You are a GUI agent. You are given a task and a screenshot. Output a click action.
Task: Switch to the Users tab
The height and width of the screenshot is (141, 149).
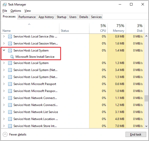(x=73, y=17)
